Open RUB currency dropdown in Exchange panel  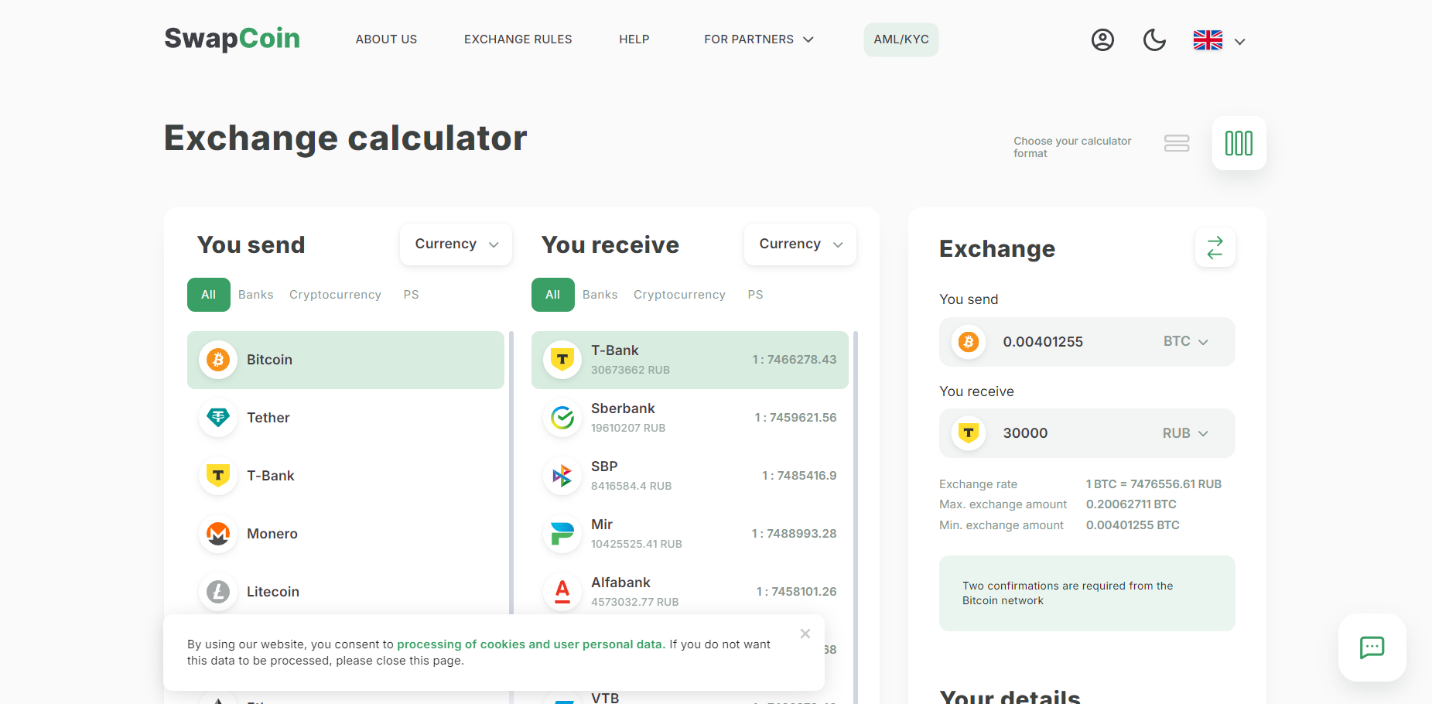[x=1185, y=433]
